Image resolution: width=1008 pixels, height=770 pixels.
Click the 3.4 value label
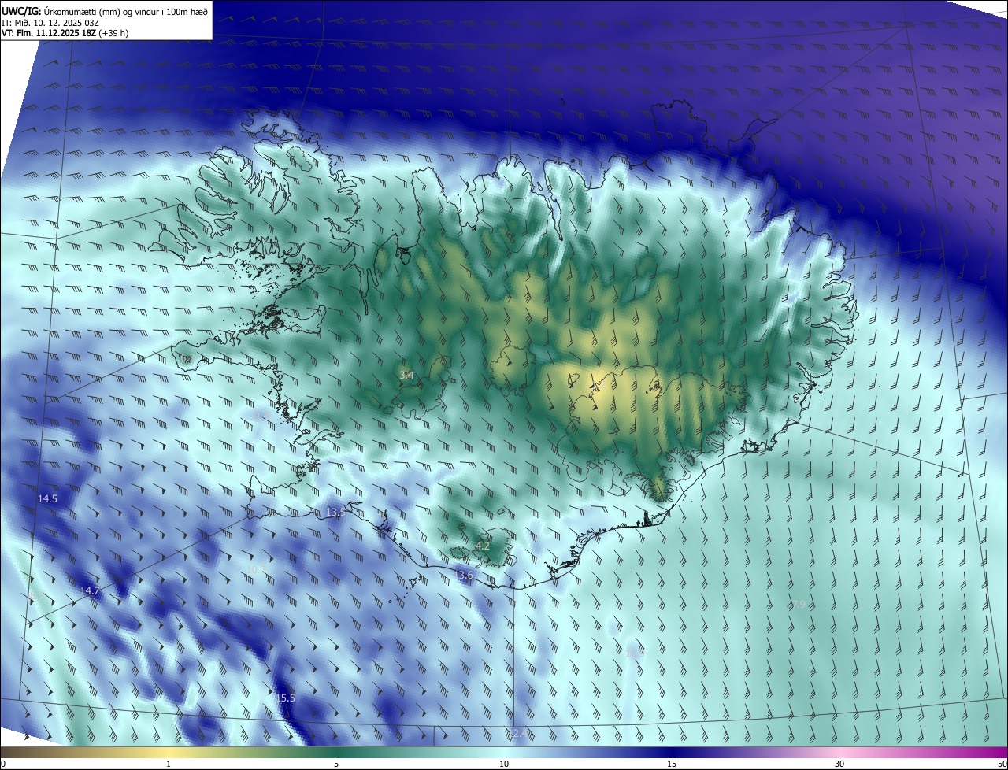pos(406,376)
